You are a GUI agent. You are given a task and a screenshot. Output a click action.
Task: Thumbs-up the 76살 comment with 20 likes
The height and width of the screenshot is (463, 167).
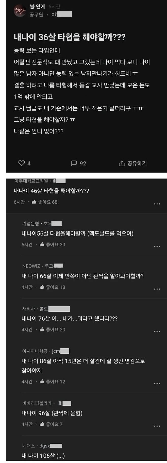[42, 329]
